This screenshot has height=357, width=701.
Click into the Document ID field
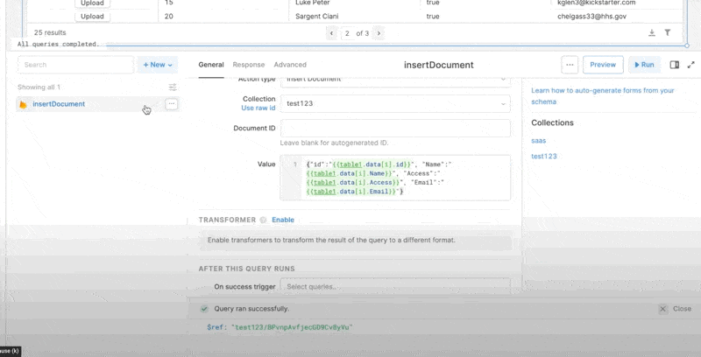tap(394, 129)
